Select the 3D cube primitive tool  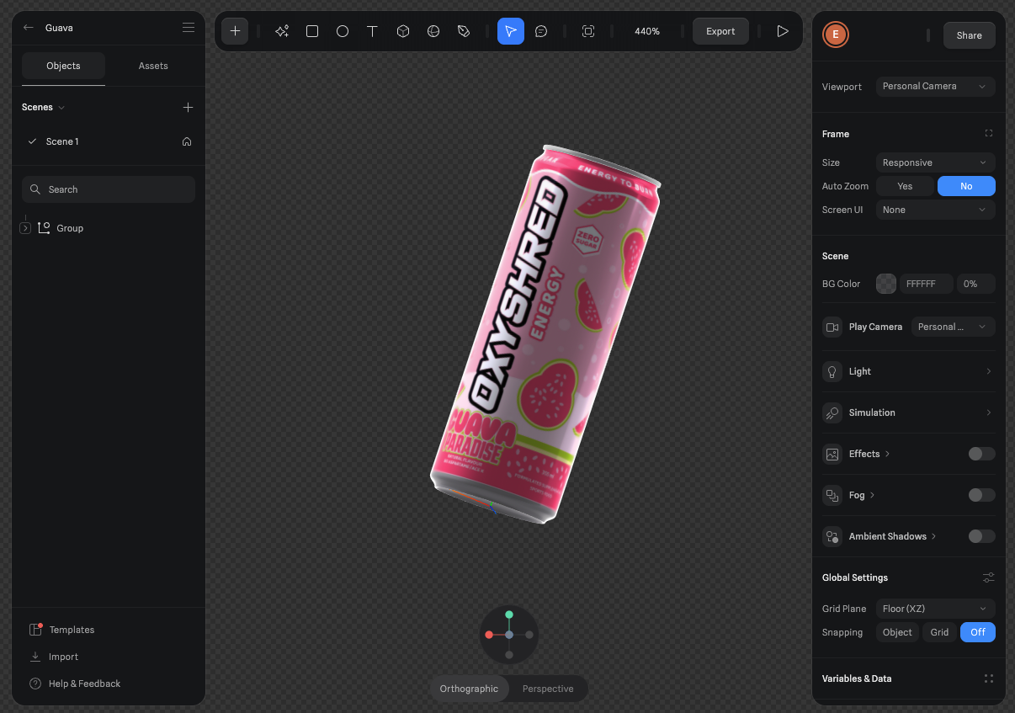[403, 31]
